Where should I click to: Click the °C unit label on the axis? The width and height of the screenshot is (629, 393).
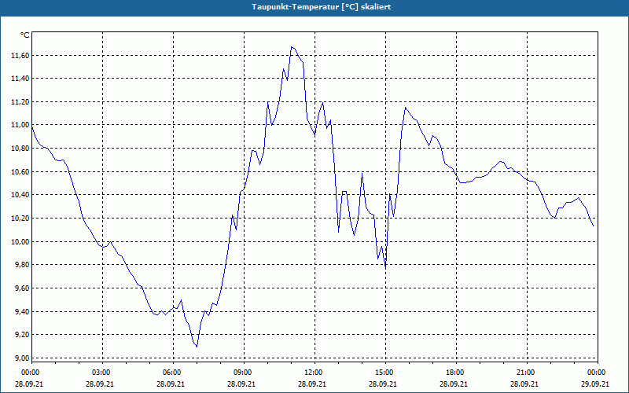tap(25, 35)
